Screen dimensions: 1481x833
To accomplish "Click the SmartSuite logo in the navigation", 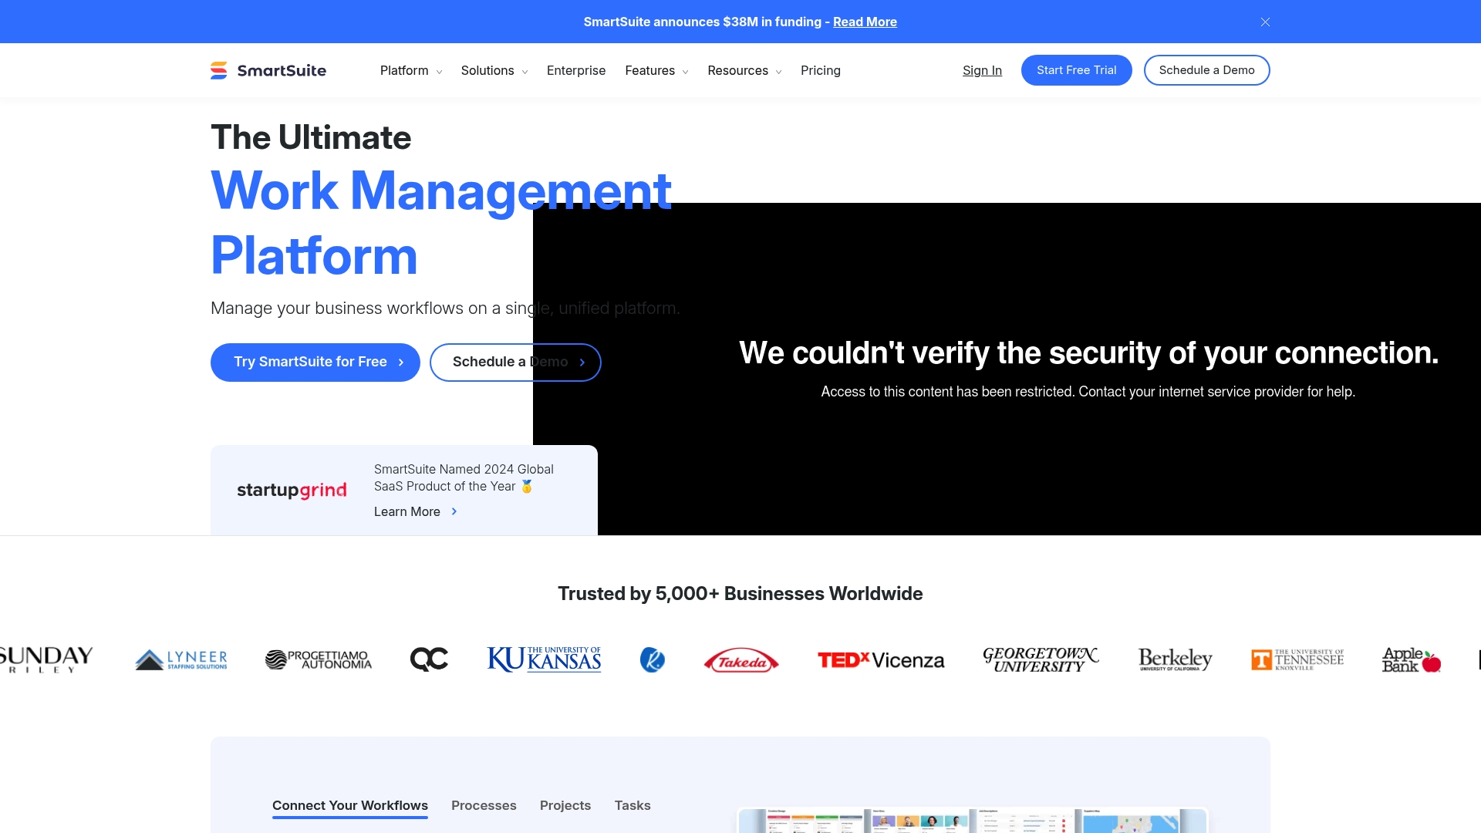I will (268, 70).
